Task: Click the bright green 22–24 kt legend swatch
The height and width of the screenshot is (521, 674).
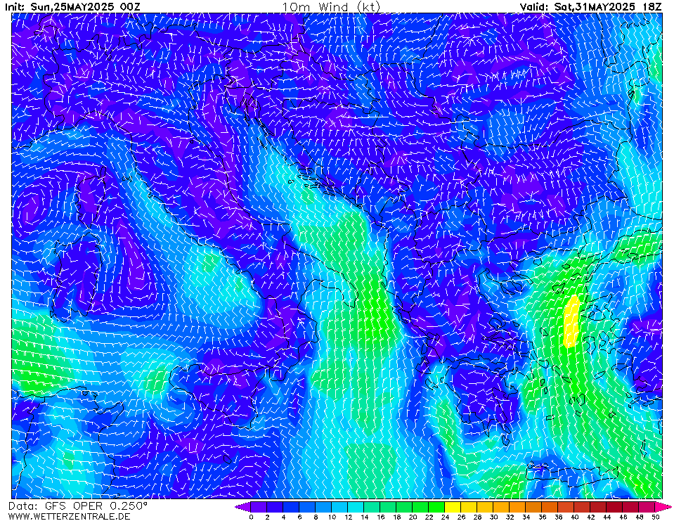Action: pos(436,507)
